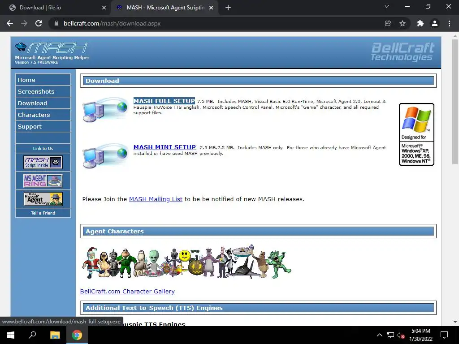The width and height of the screenshot is (459, 344).
Task: Open BellCraft.com Character Gallery link
Action: tap(127, 291)
